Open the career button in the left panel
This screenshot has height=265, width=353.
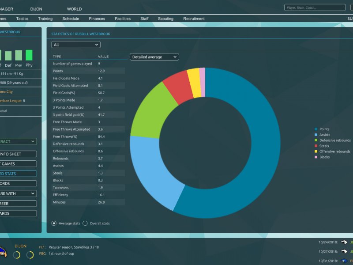(x=18, y=204)
